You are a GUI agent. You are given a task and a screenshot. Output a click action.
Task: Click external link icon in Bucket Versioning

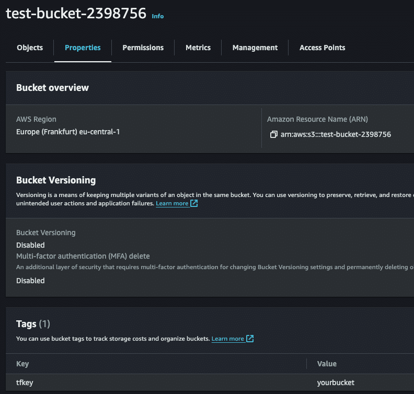pos(194,203)
